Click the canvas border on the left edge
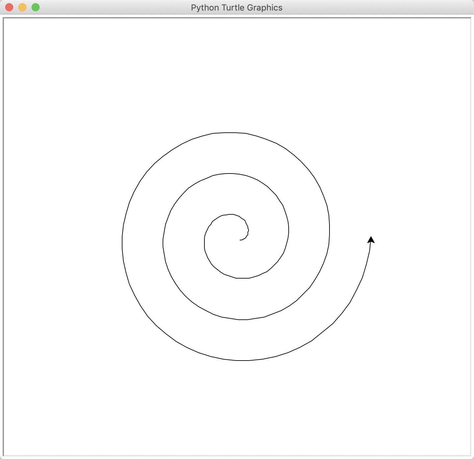Image resolution: width=474 pixels, height=459 pixels. [x=3, y=230]
